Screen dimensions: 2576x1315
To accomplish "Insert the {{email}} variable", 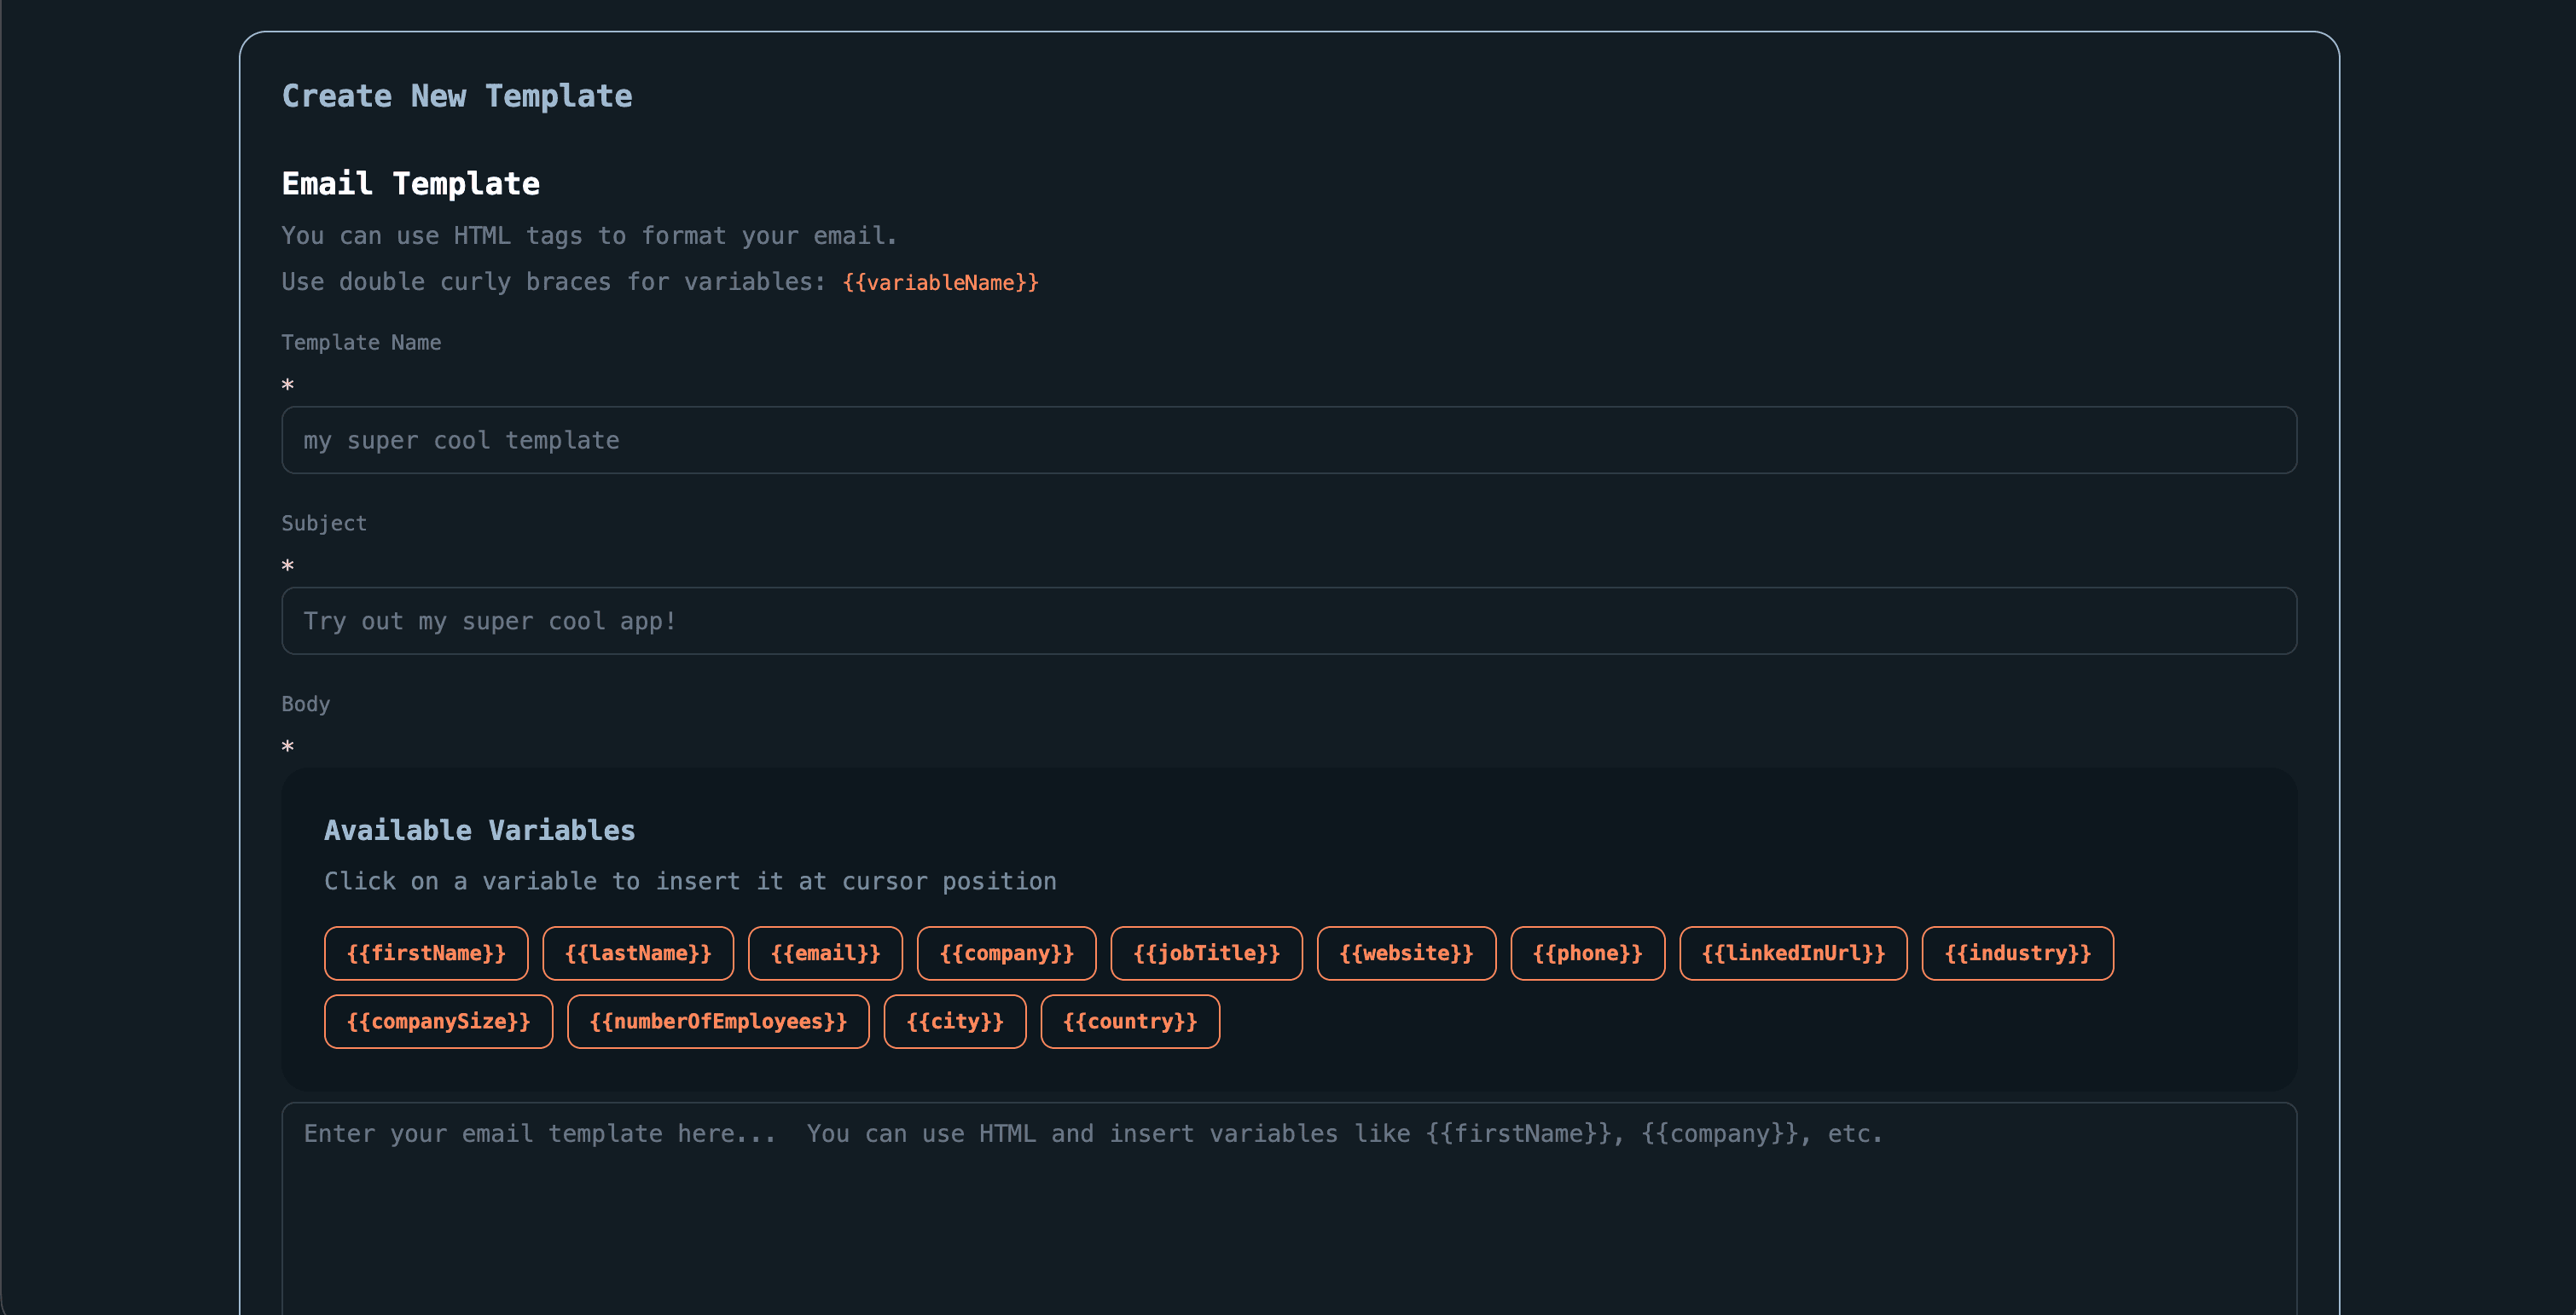I will tap(826, 953).
